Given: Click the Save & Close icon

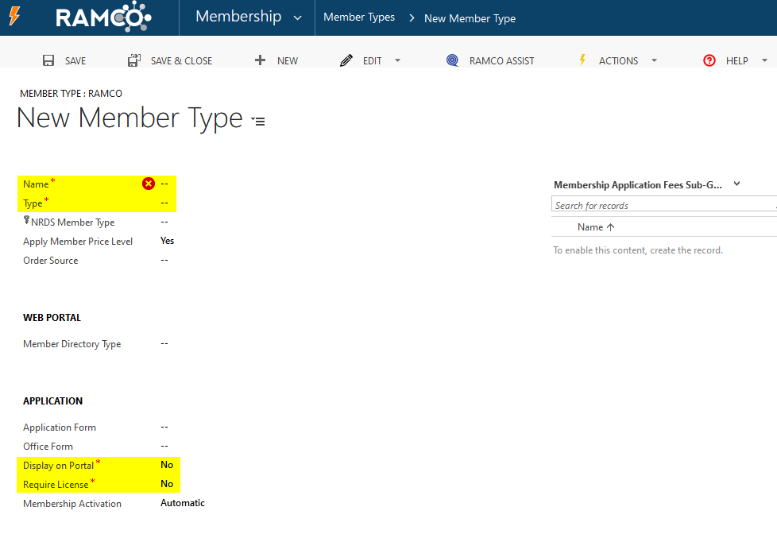Looking at the screenshot, I should point(134,60).
